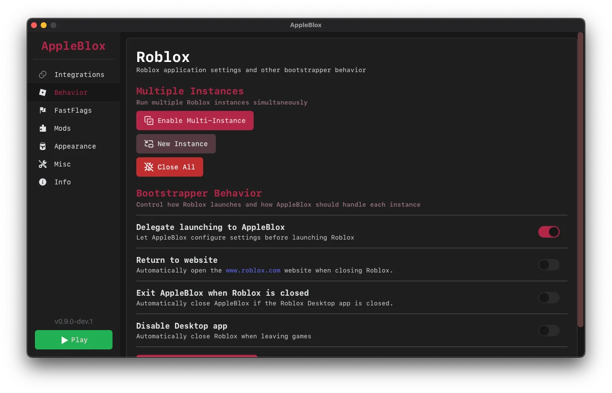Click the Appearance icon in sidebar
612x393 pixels.
[x=43, y=146]
